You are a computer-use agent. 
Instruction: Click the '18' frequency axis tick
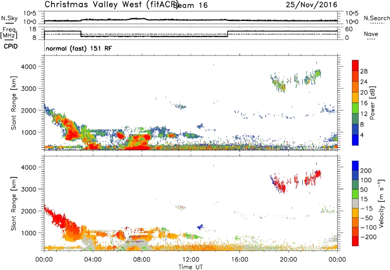33,29
